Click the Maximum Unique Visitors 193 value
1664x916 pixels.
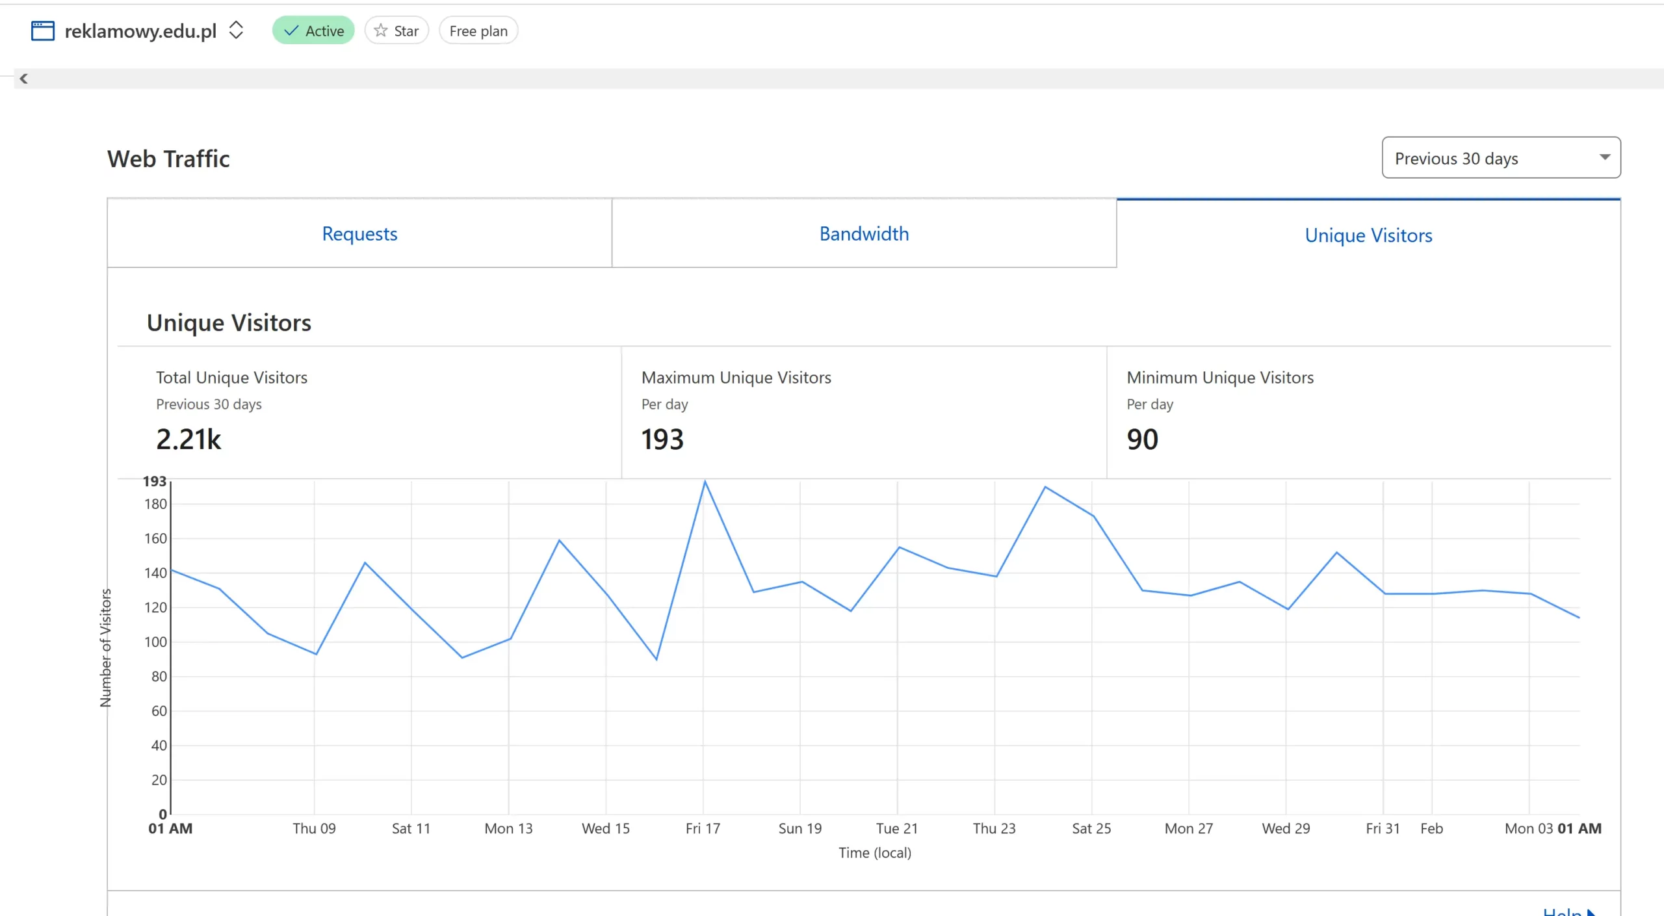(x=662, y=439)
